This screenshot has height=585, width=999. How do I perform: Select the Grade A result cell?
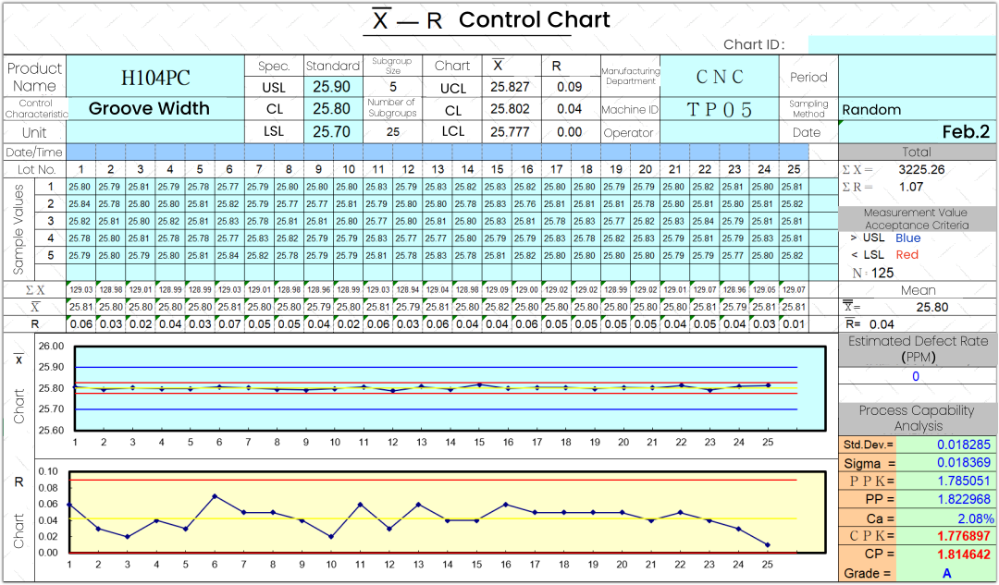(x=946, y=573)
